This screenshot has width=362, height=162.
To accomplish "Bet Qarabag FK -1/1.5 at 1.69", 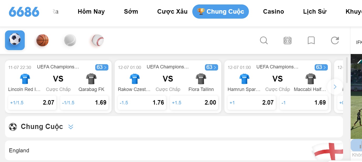I will tap(84, 102).
